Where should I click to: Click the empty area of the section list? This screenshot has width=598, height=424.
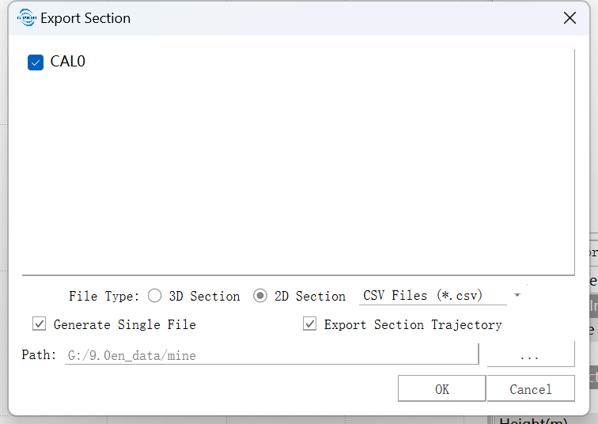tap(298, 172)
